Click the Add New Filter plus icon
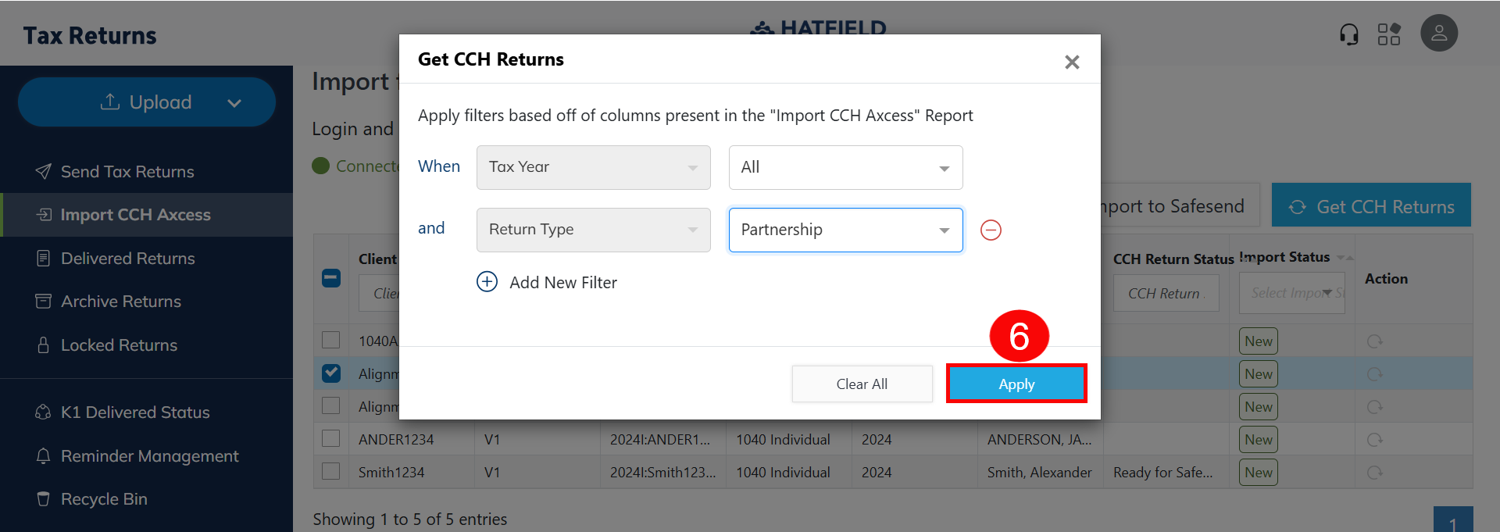 [487, 282]
